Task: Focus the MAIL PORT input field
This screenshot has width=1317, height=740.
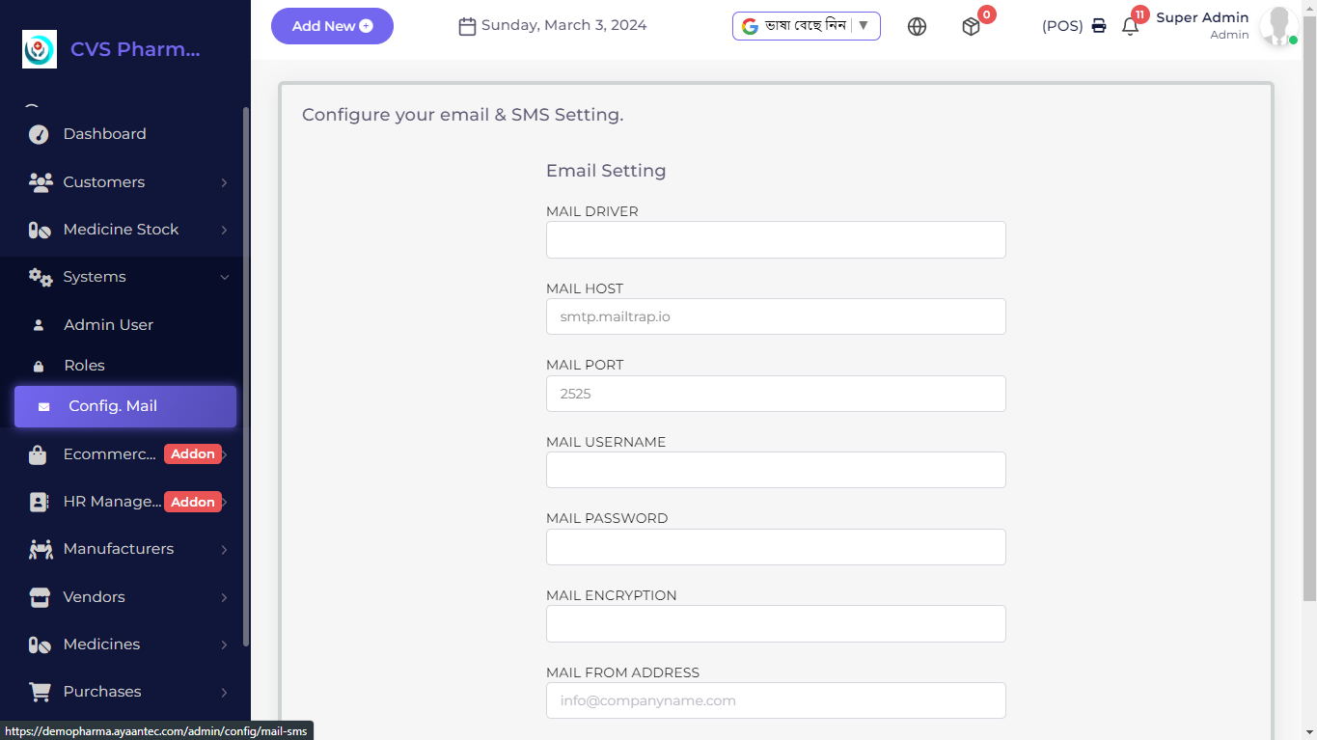Action: coord(776,394)
